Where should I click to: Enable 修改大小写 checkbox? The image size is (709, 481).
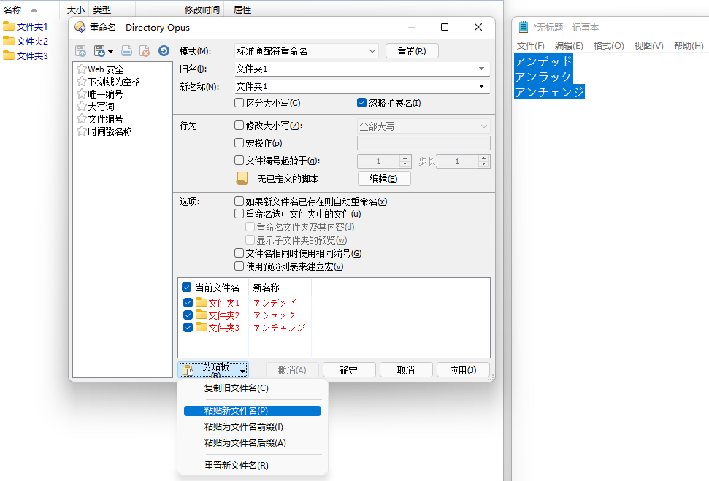pyautogui.click(x=239, y=126)
